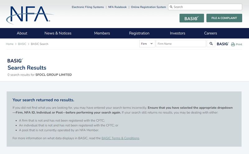Click the BASIC logo above Search Results
Screen dimensions: 249x154
[x=15, y=60]
